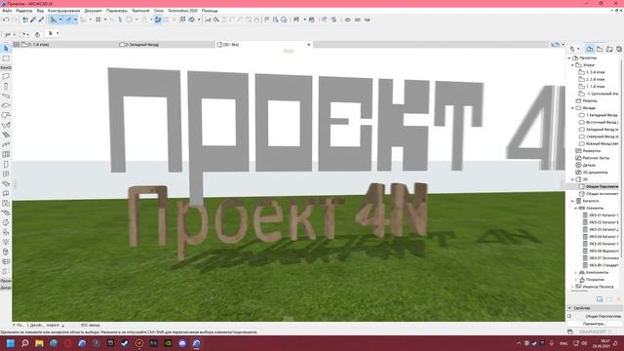Screen dimensions: 624x351
Task: Open Project Map view in Navigator
Action: 589,49
